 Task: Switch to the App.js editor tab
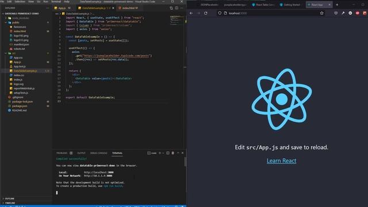point(62,8)
